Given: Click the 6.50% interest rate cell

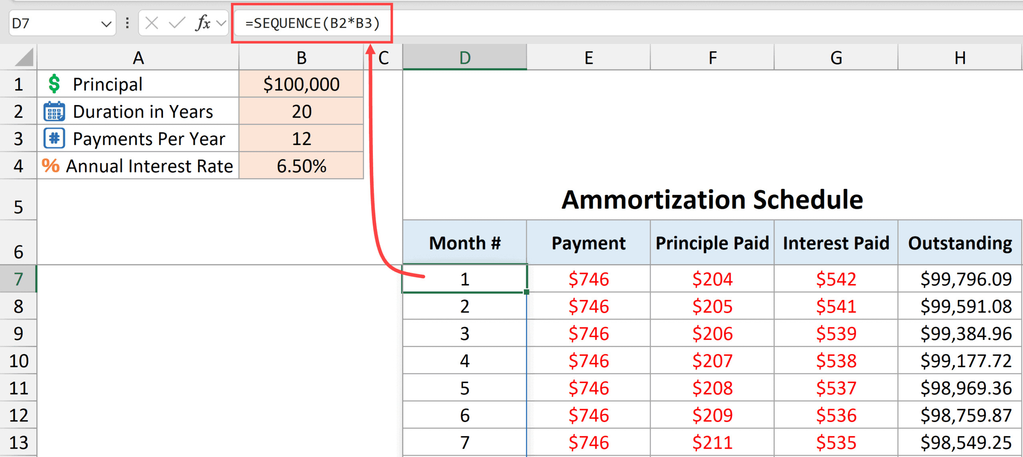Looking at the screenshot, I should click(x=301, y=166).
